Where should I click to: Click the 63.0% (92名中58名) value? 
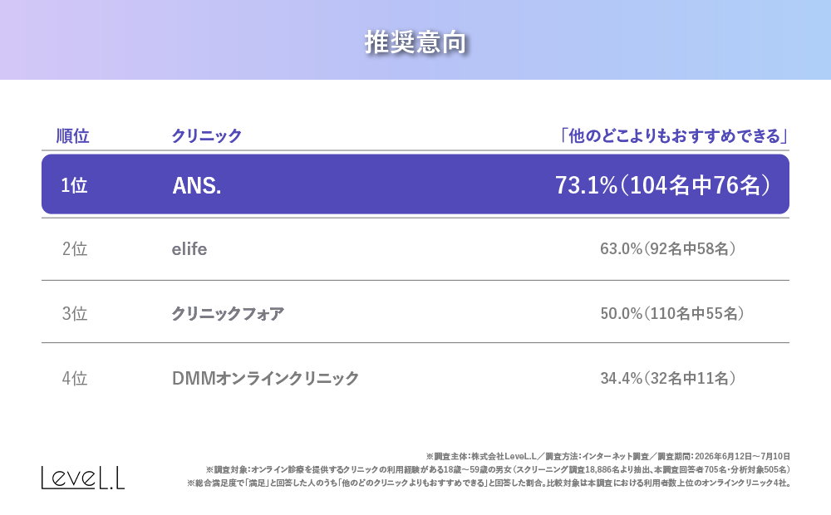[x=668, y=248]
